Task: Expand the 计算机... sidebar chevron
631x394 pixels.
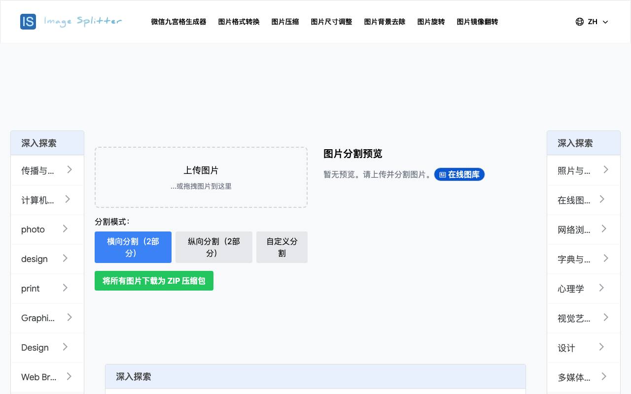Action: tap(68, 199)
